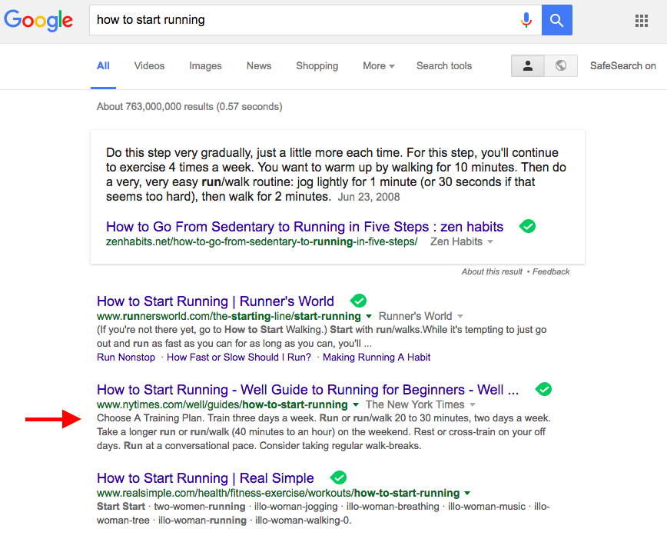Open How to Go From Sedentary to Running link
Screen dimensions: 667x539
[304, 227]
